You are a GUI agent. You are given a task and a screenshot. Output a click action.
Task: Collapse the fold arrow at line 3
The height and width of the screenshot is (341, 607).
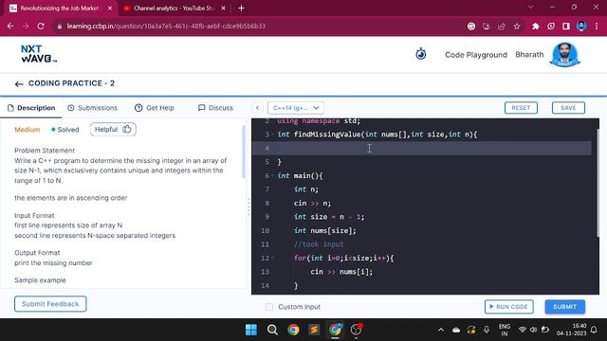272,135
